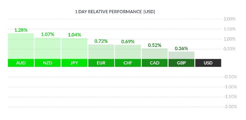Click the 0.36% value above GBP

point(181,49)
